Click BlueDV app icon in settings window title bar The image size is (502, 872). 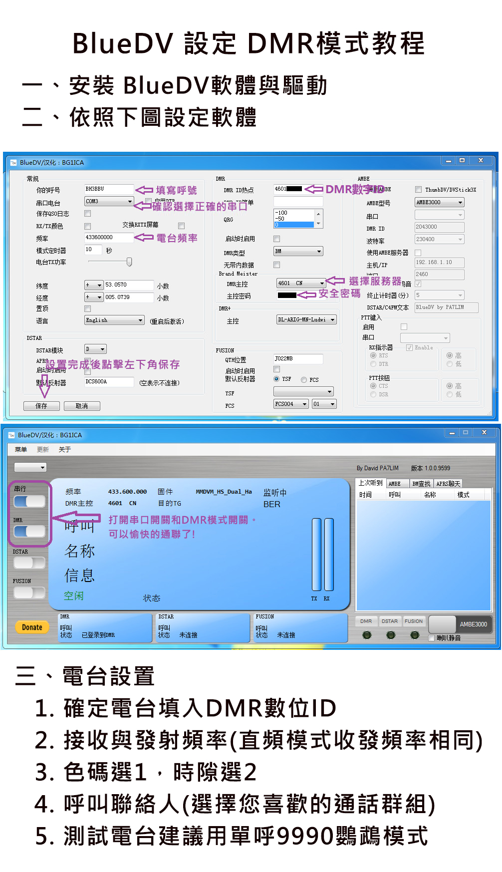(13, 163)
